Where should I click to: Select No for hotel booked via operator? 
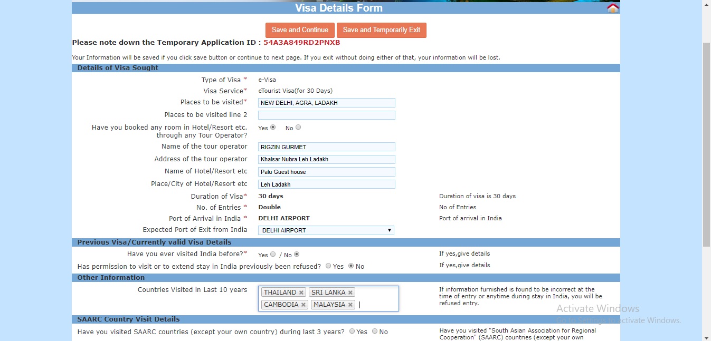[298, 127]
